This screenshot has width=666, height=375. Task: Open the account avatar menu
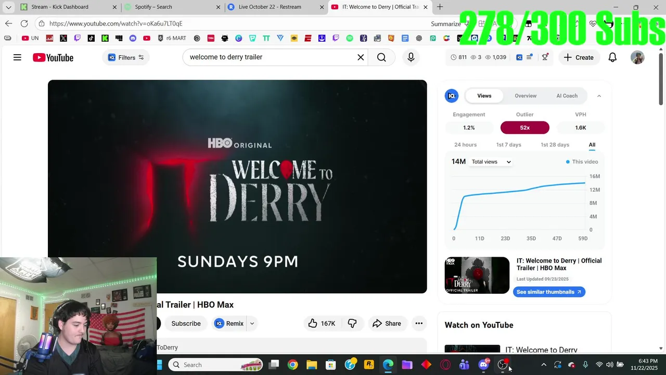[x=637, y=57]
